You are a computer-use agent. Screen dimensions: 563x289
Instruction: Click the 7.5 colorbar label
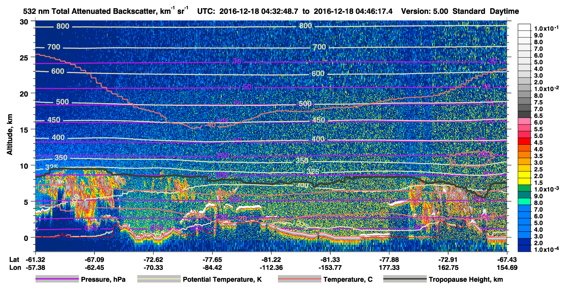click(x=537, y=102)
